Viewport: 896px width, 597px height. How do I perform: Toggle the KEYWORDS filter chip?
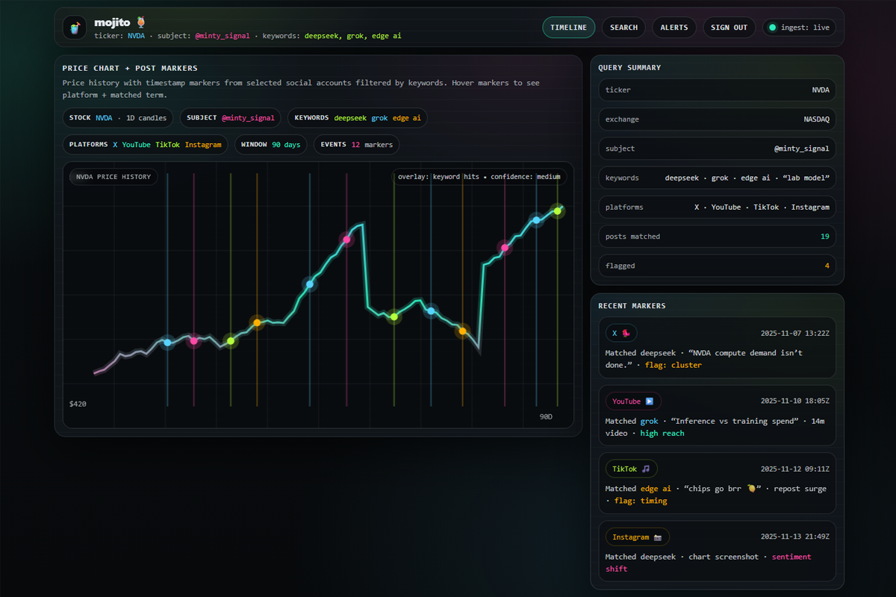click(x=357, y=118)
